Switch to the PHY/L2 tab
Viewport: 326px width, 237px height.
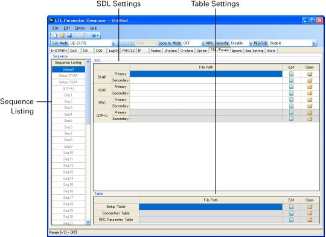click(x=129, y=51)
